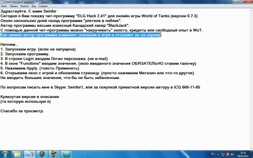Minimize the Notepad window
Image resolution: width=253 pixels, height=158 pixels.
coord(236,1)
